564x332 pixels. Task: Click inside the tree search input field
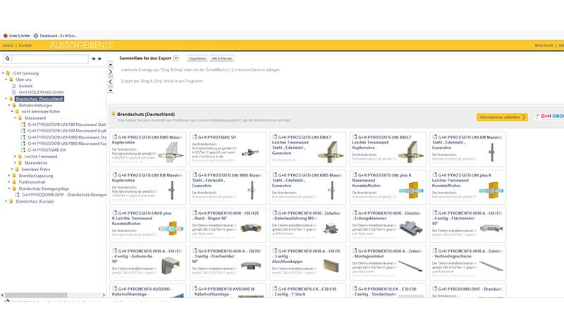(50, 58)
